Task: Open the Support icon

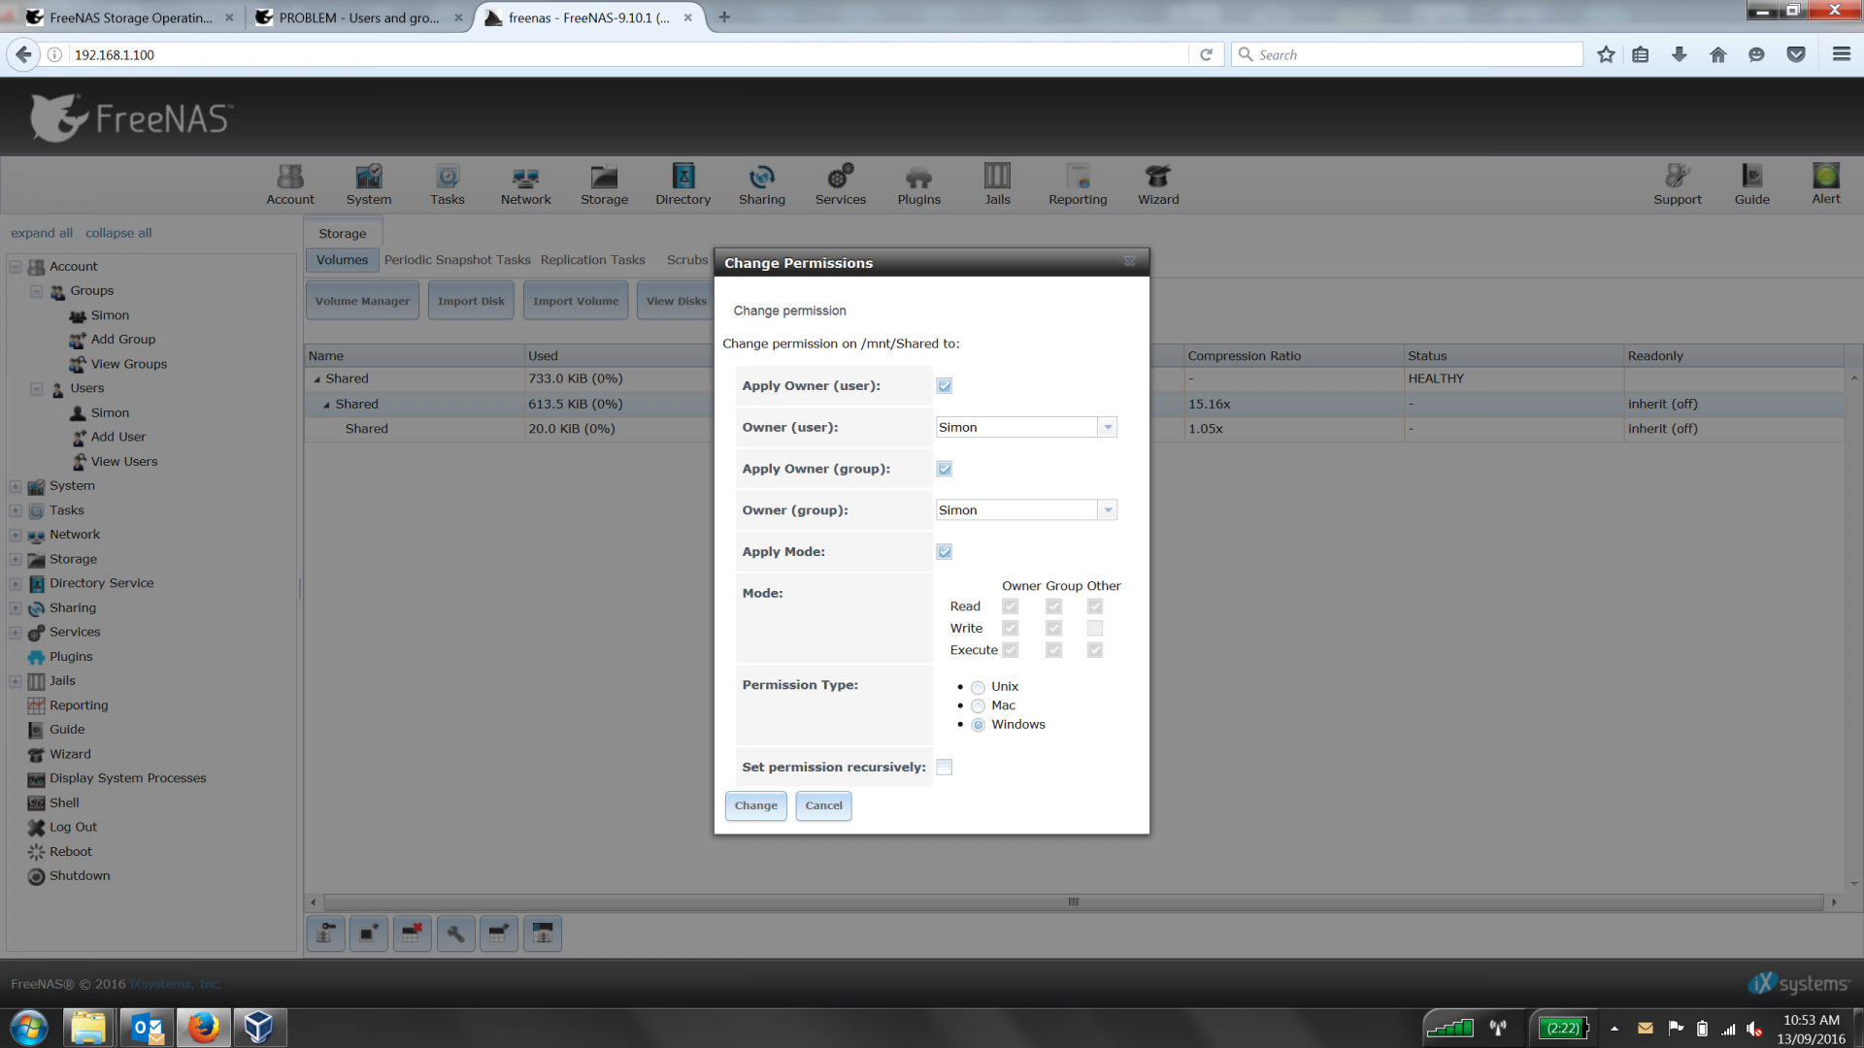Action: 1678,184
